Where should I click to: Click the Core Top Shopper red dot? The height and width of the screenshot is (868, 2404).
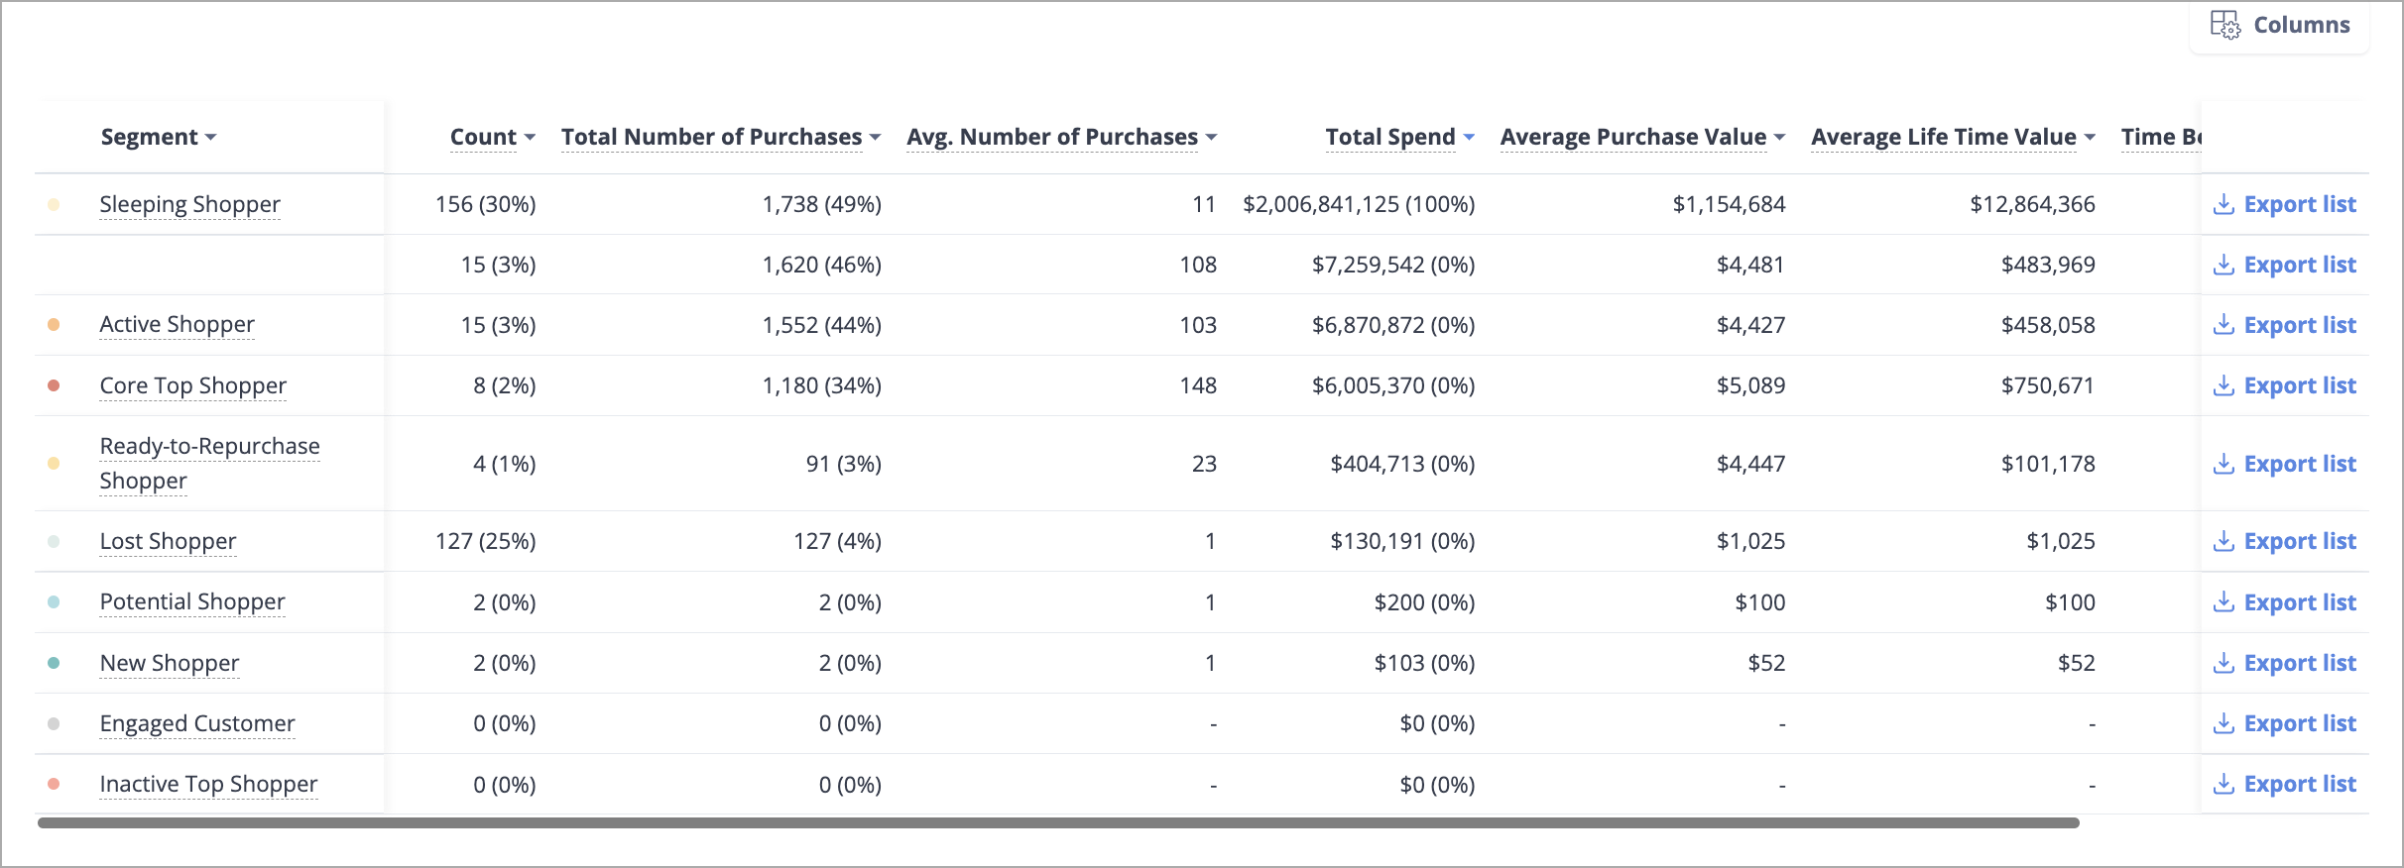tap(54, 385)
